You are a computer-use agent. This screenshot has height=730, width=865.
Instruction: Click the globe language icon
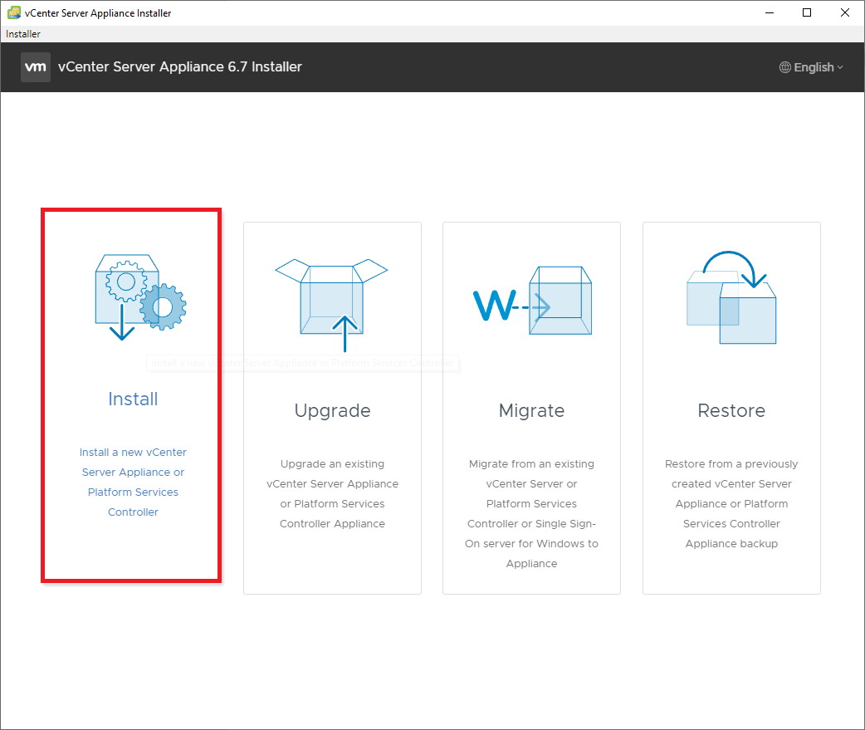coord(784,67)
